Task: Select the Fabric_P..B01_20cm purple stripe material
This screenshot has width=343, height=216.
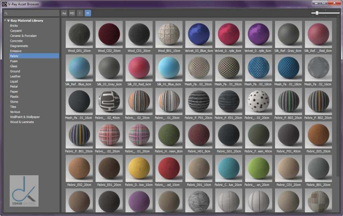Action: pyautogui.click(x=79, y=135)
